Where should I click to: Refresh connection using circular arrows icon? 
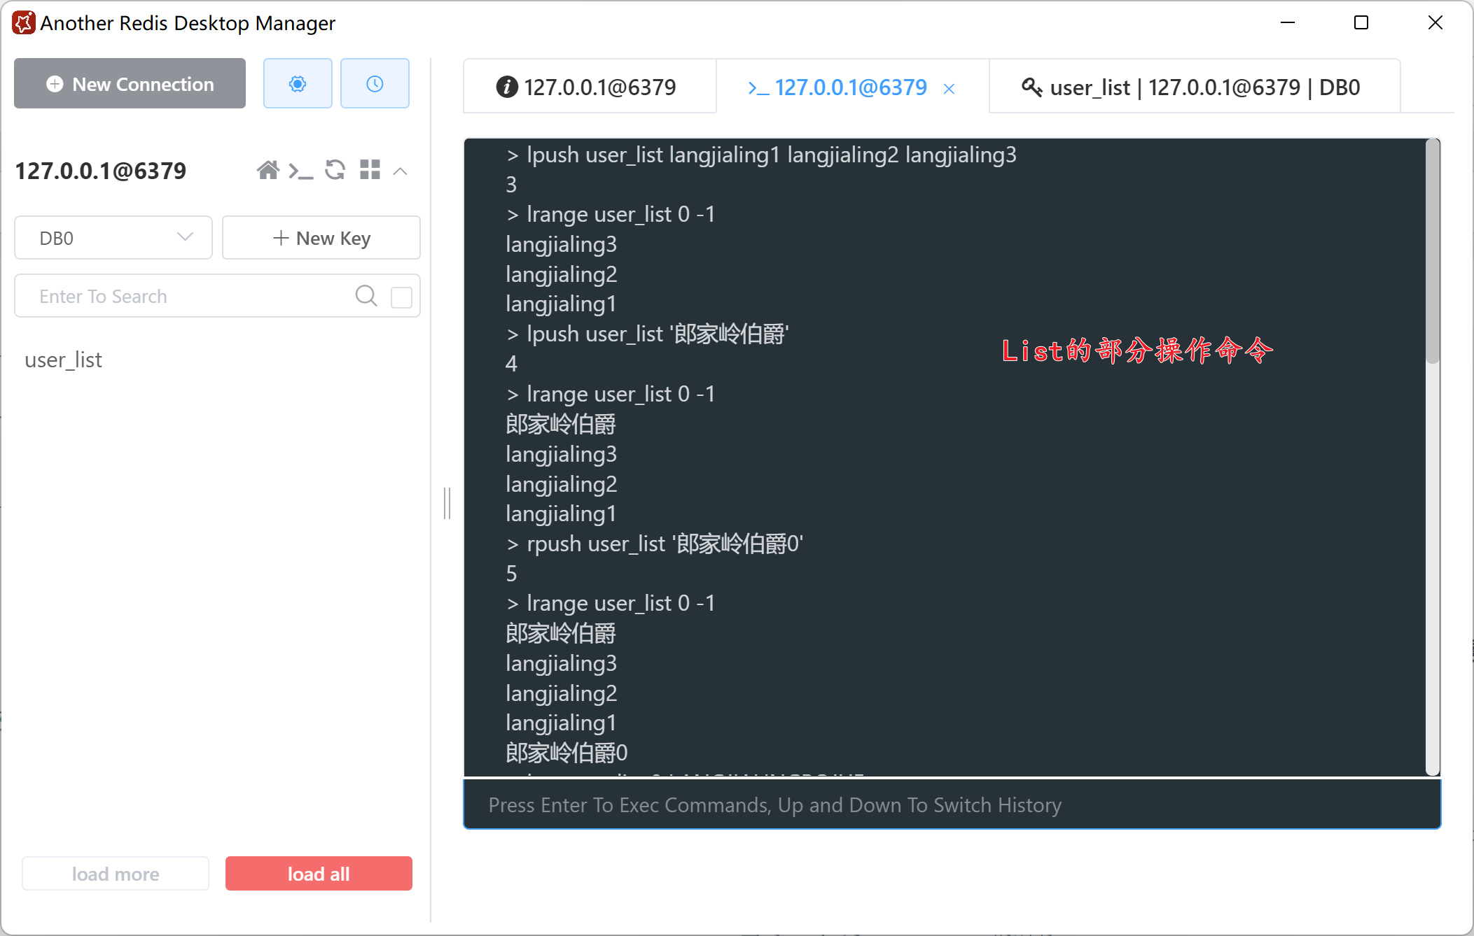coord(335,170)
